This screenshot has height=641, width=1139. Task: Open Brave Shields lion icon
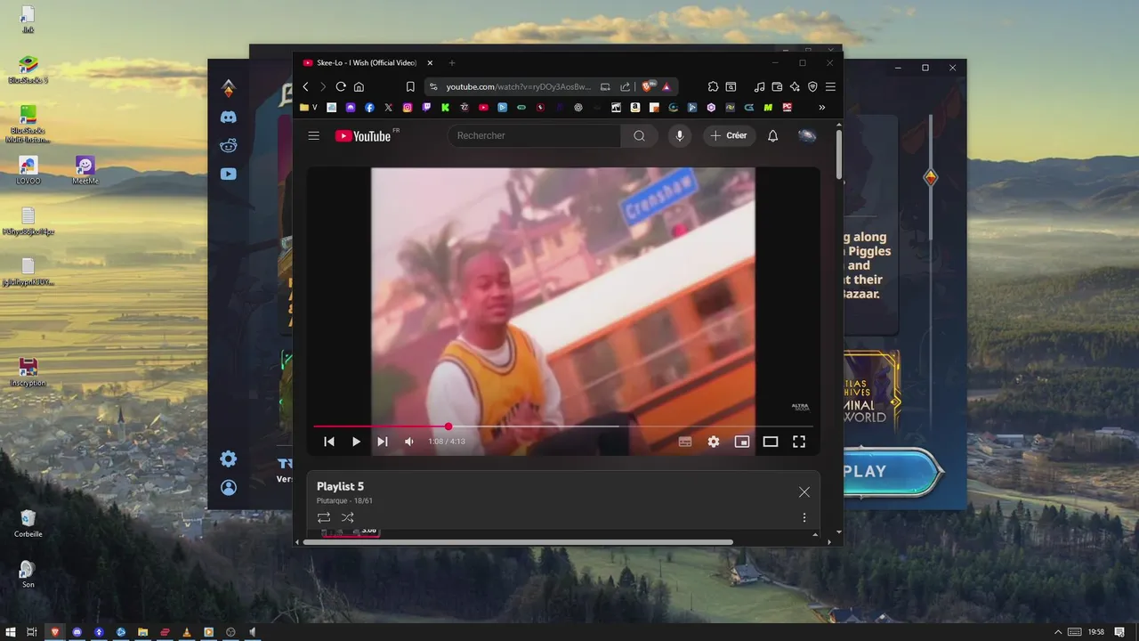pos(647,86)
